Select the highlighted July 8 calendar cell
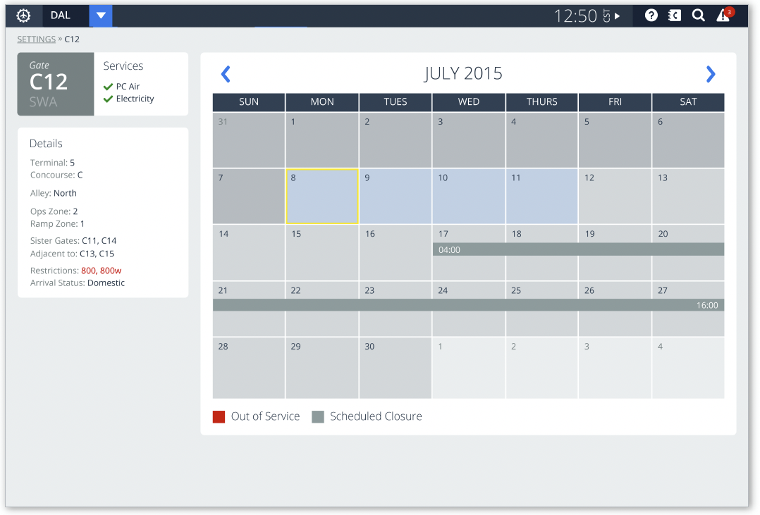 322,197
